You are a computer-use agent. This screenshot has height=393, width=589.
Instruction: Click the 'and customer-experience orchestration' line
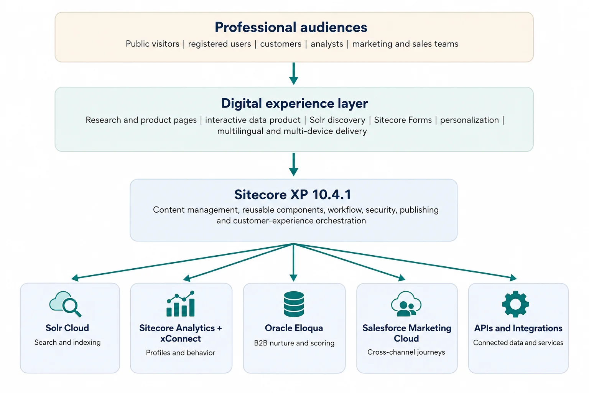point(291,221)
